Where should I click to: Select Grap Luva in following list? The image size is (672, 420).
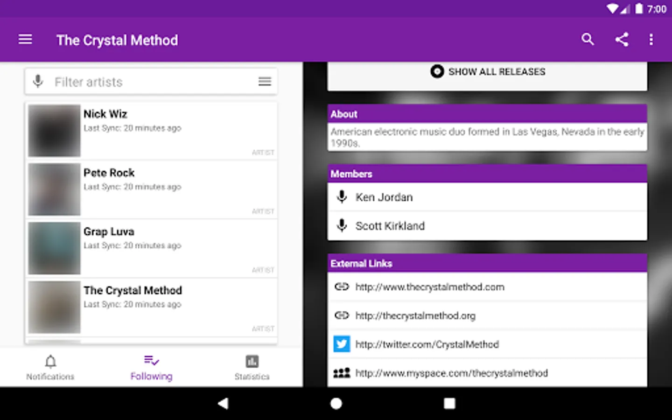click(151, 248)
